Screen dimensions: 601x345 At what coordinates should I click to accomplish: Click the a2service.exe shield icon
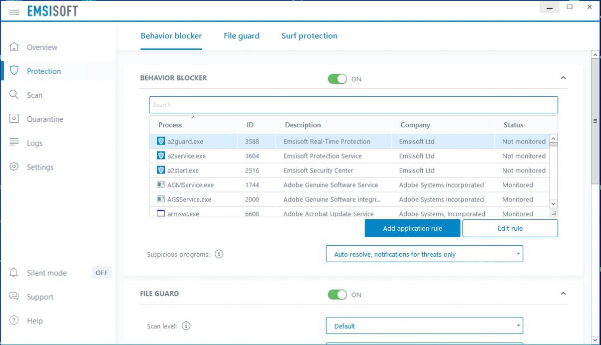click(x=161, y=156)
